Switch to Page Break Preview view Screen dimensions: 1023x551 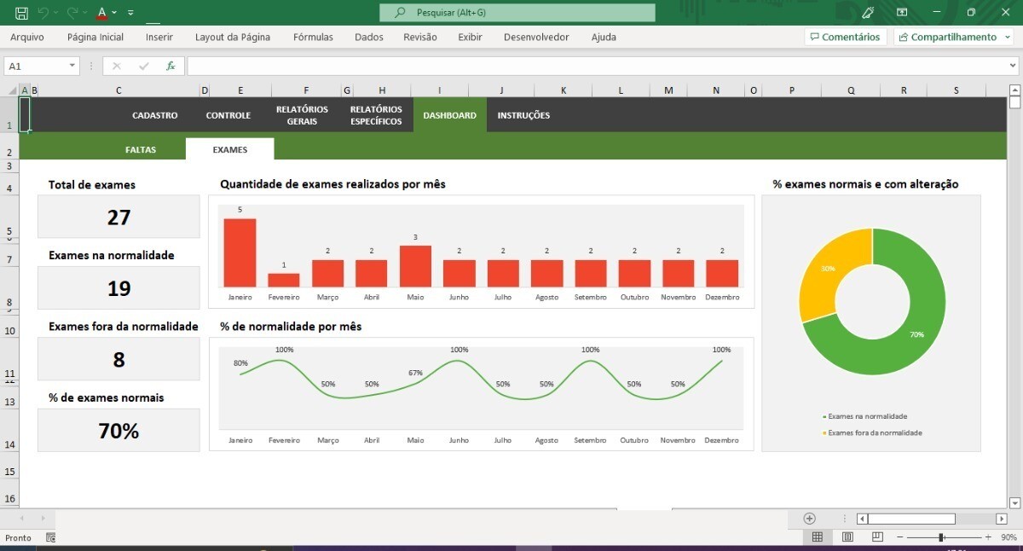(877, 537)
